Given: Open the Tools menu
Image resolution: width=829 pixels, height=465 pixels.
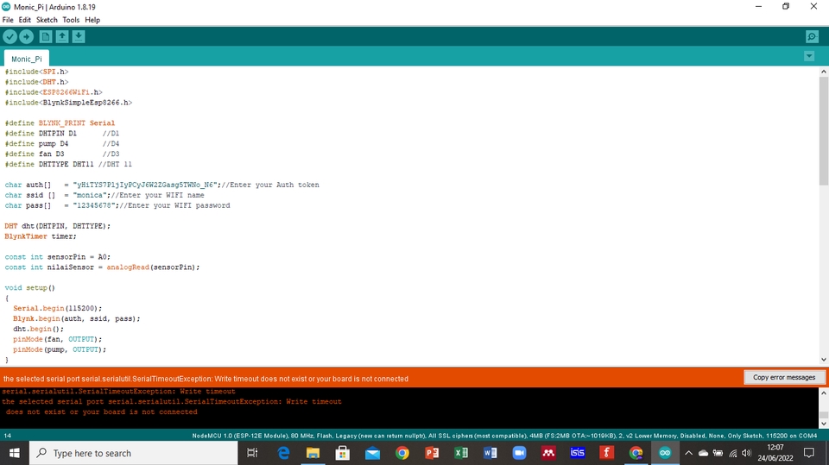Looking at the screenshot, I should [x=71, y=20].
